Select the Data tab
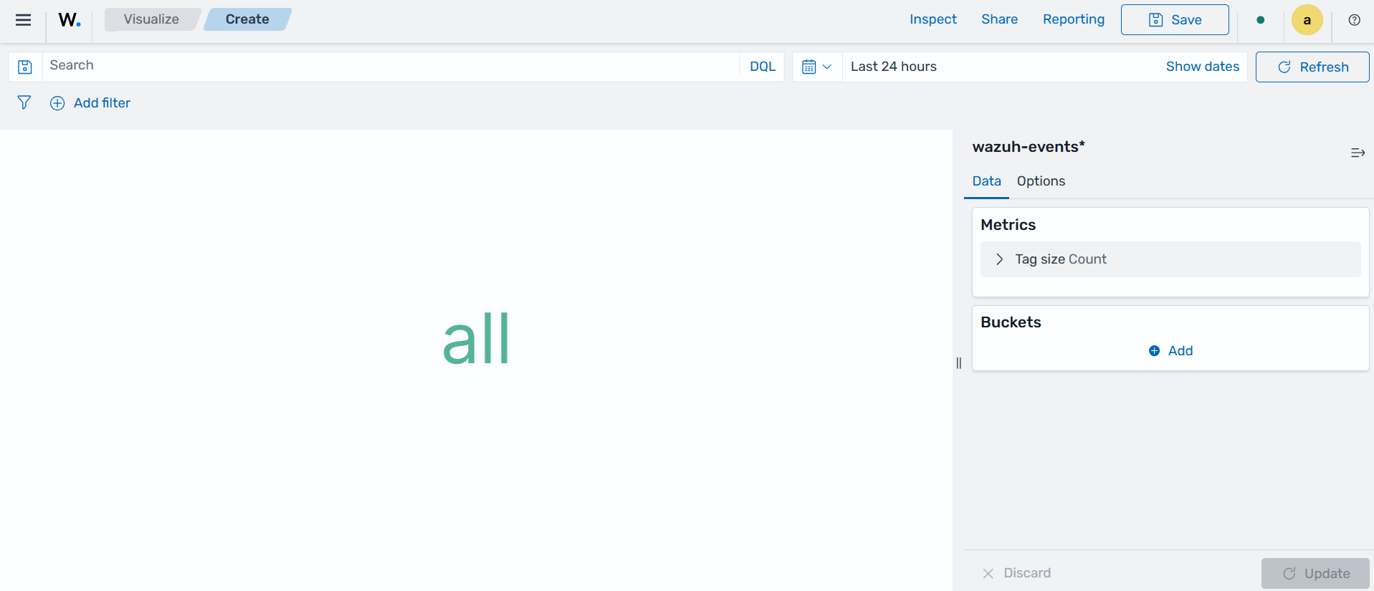 986,181
